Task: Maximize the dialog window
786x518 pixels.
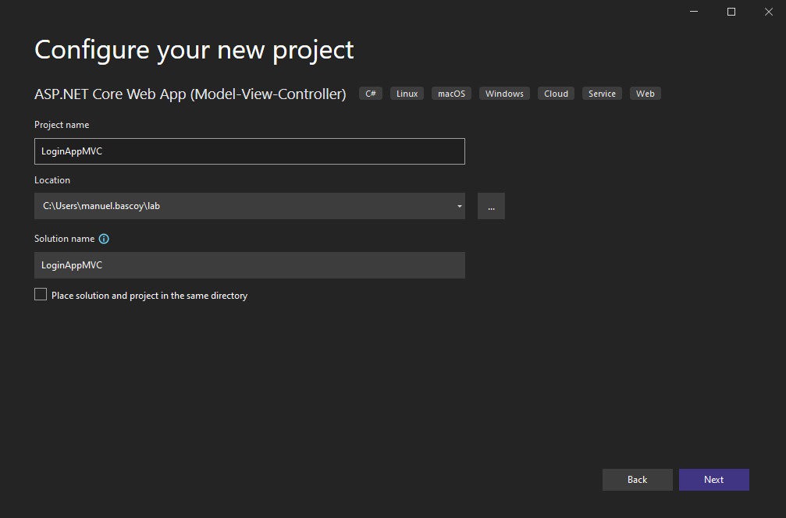Action: pyautogui.click(x=731, y=12)
